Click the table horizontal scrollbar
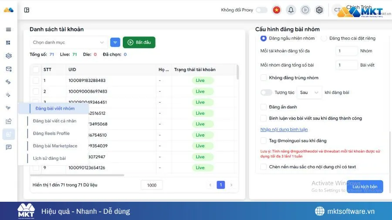The image size is (392, 220). coord(77,175)
